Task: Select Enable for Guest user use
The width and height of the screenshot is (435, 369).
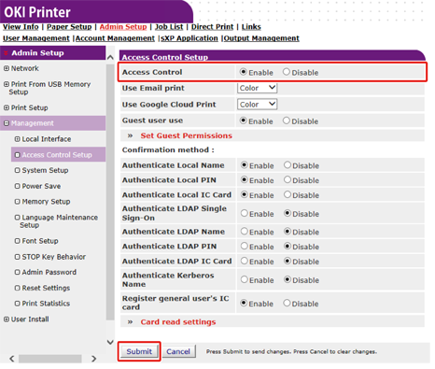Action: pos(244,121)
